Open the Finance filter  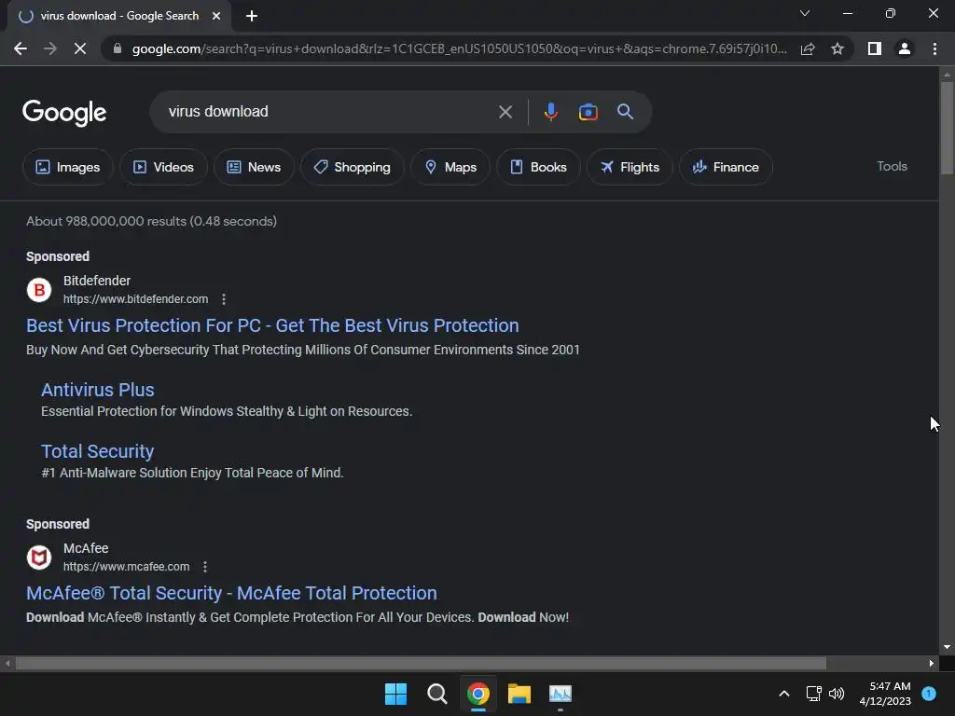click(726, 167)
